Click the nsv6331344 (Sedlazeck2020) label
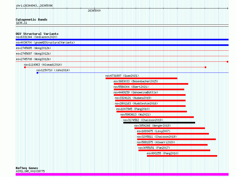 tap(37, 37)
